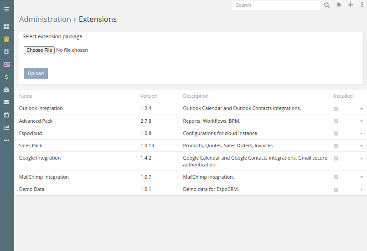This screenshot has width=367, height=251.
Task: Open the Opportunities dollar sign icon
Action: coord(6,77)
